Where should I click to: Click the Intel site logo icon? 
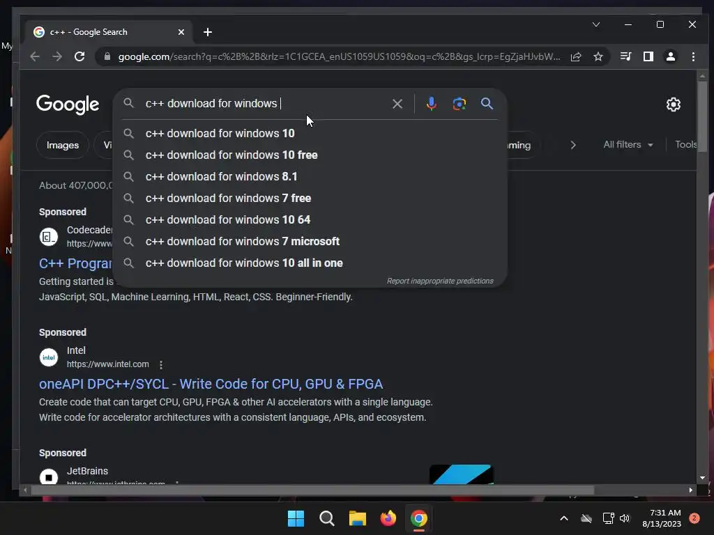coord(49,357)
